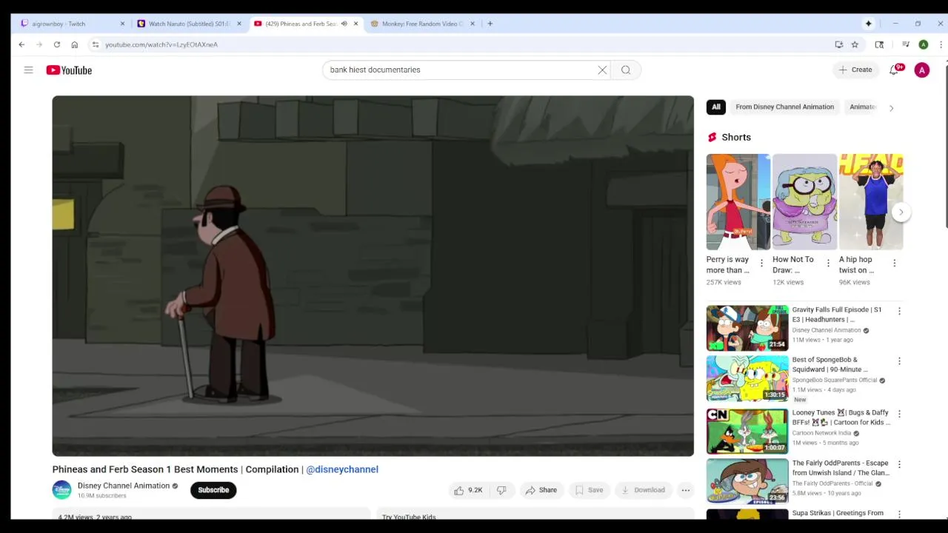Clear the search box text
Screen dimensions: 948x533
(x=602, y=70)
